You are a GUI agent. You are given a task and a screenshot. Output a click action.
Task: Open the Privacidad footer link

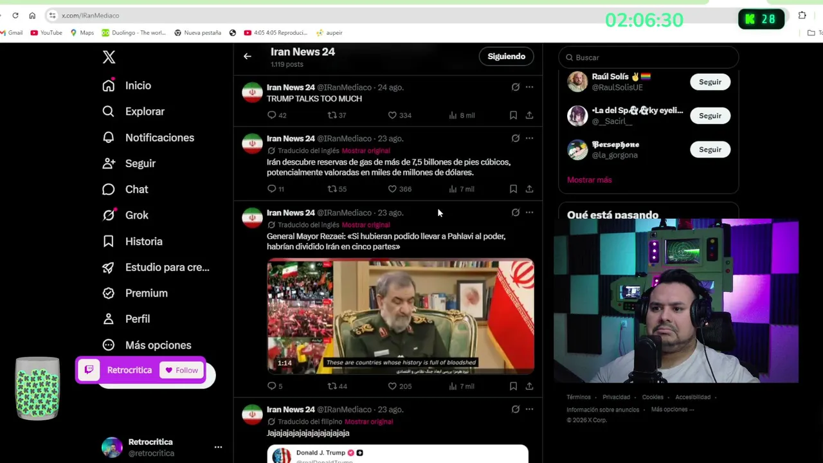coord(616,397)
